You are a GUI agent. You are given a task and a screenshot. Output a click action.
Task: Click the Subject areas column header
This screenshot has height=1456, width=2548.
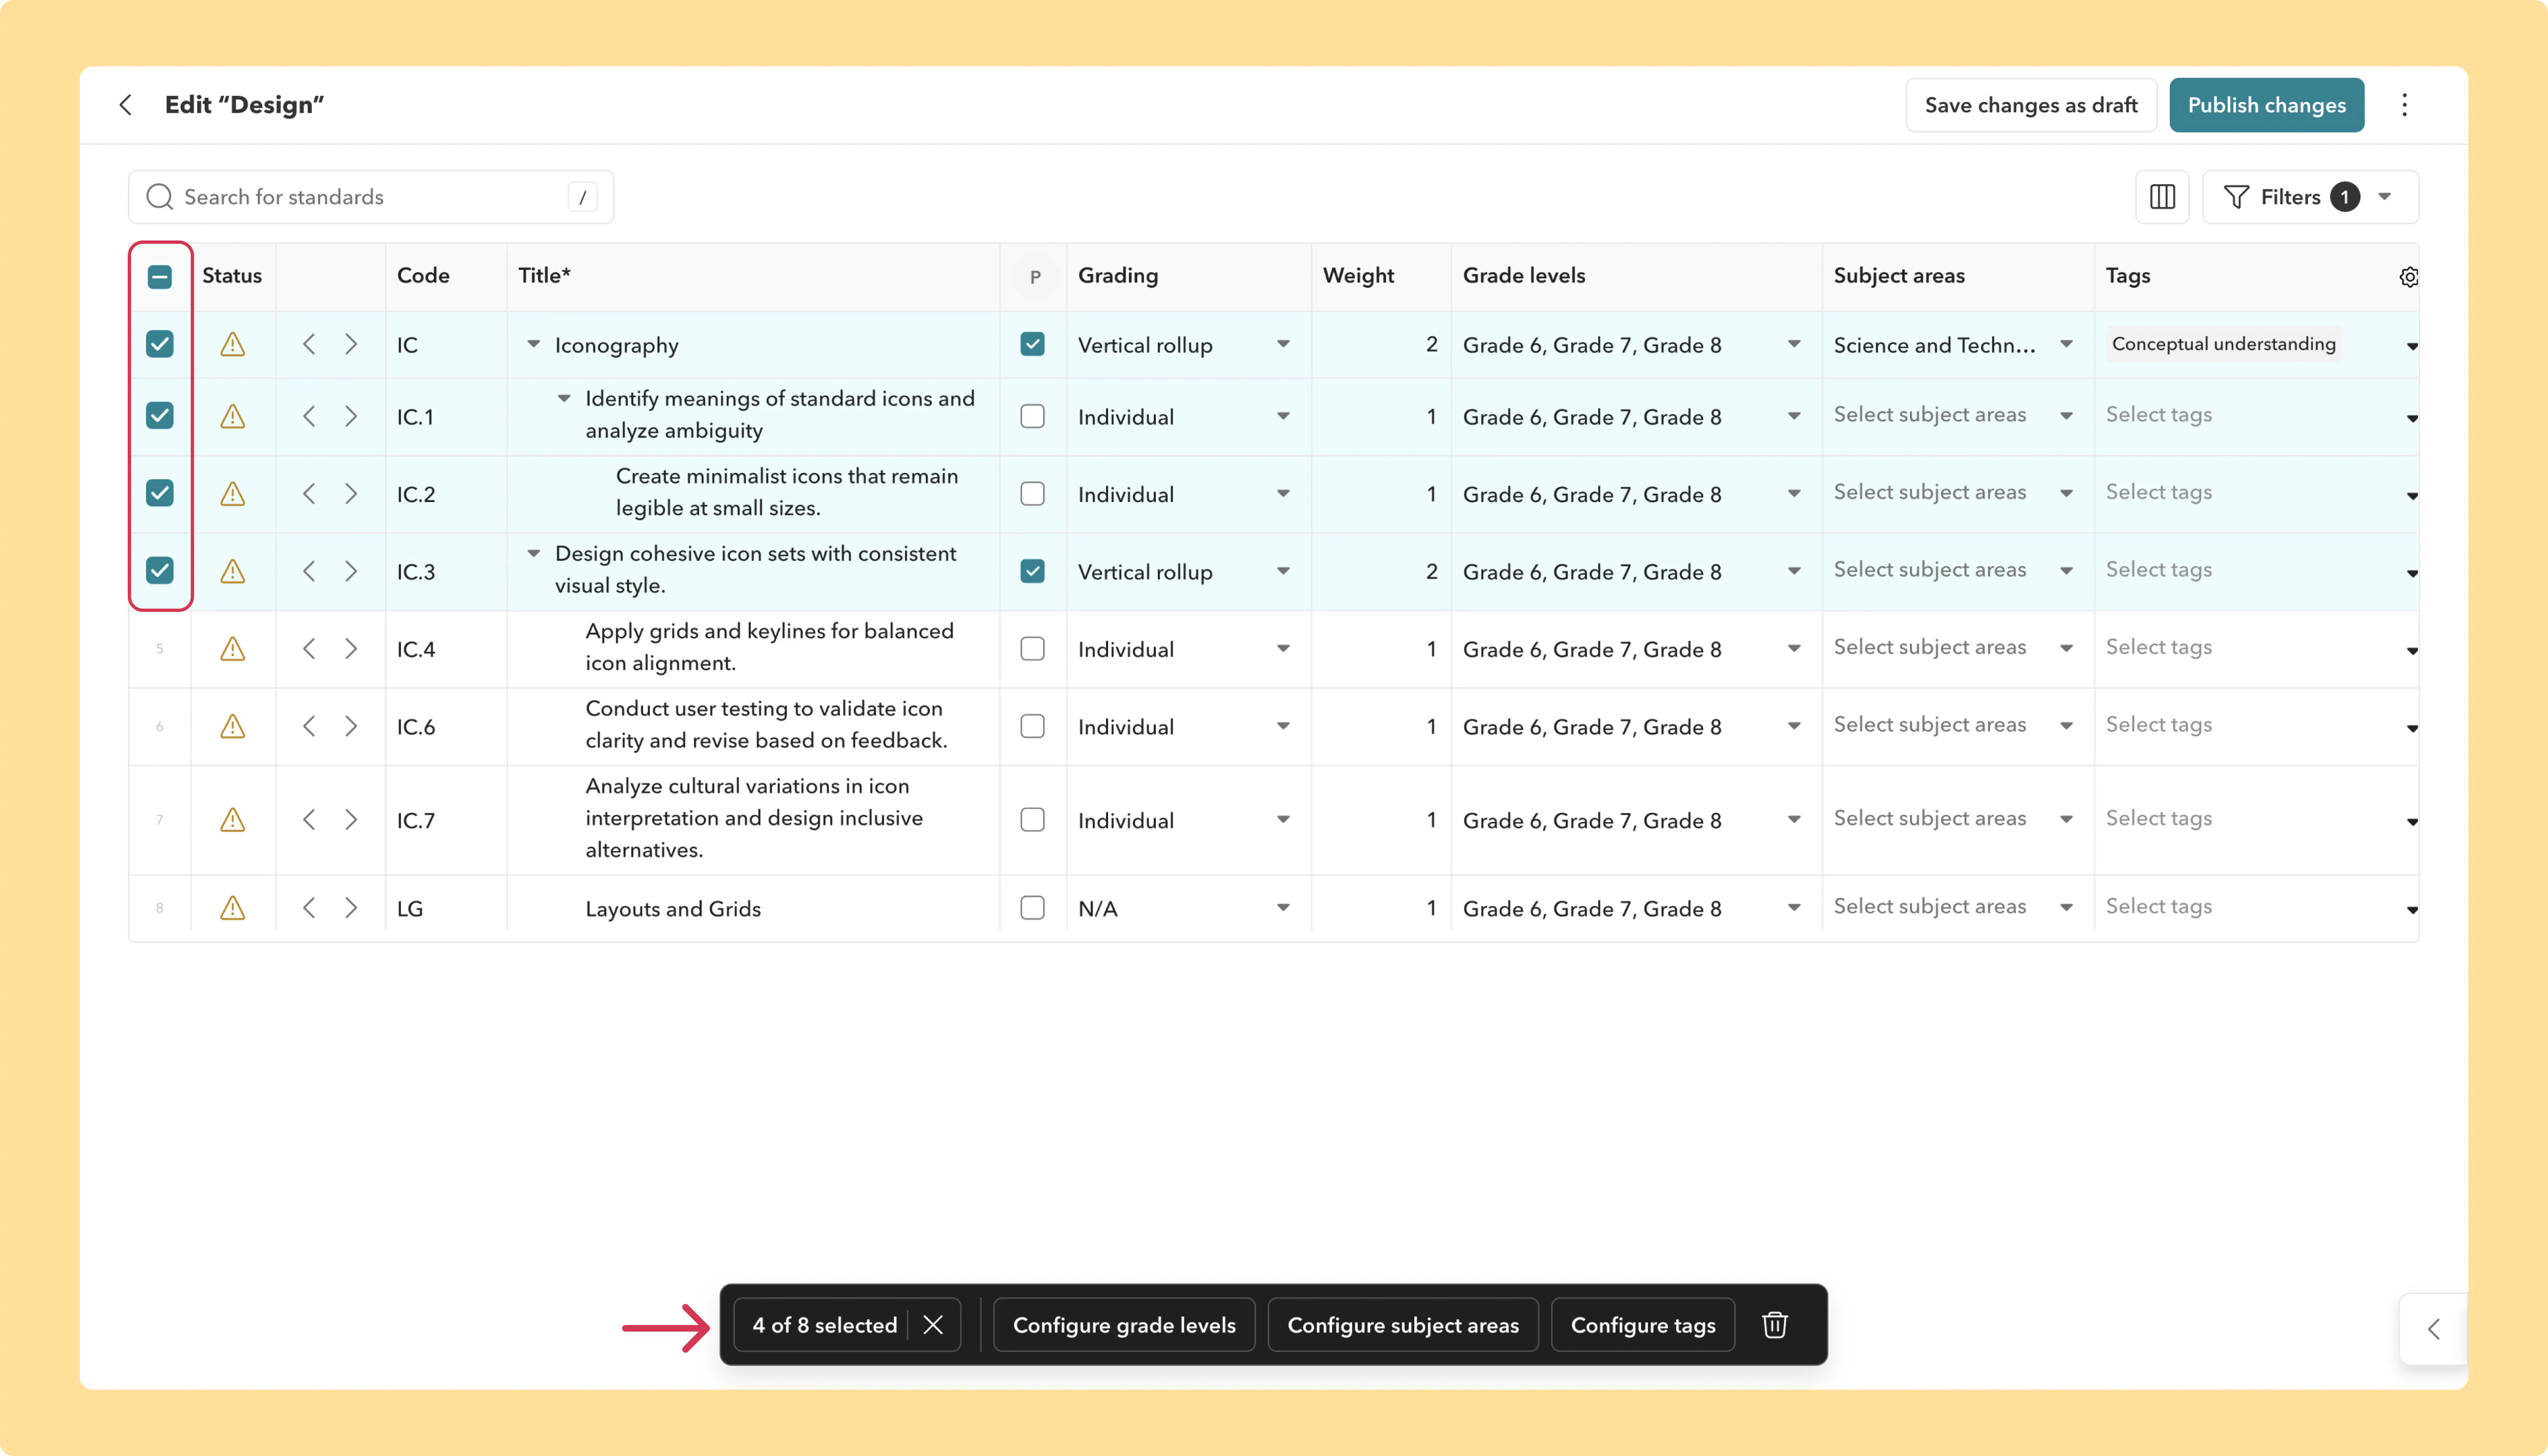coord(1899,276)
